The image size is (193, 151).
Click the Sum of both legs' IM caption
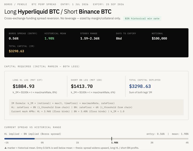[x=140, y=92]
